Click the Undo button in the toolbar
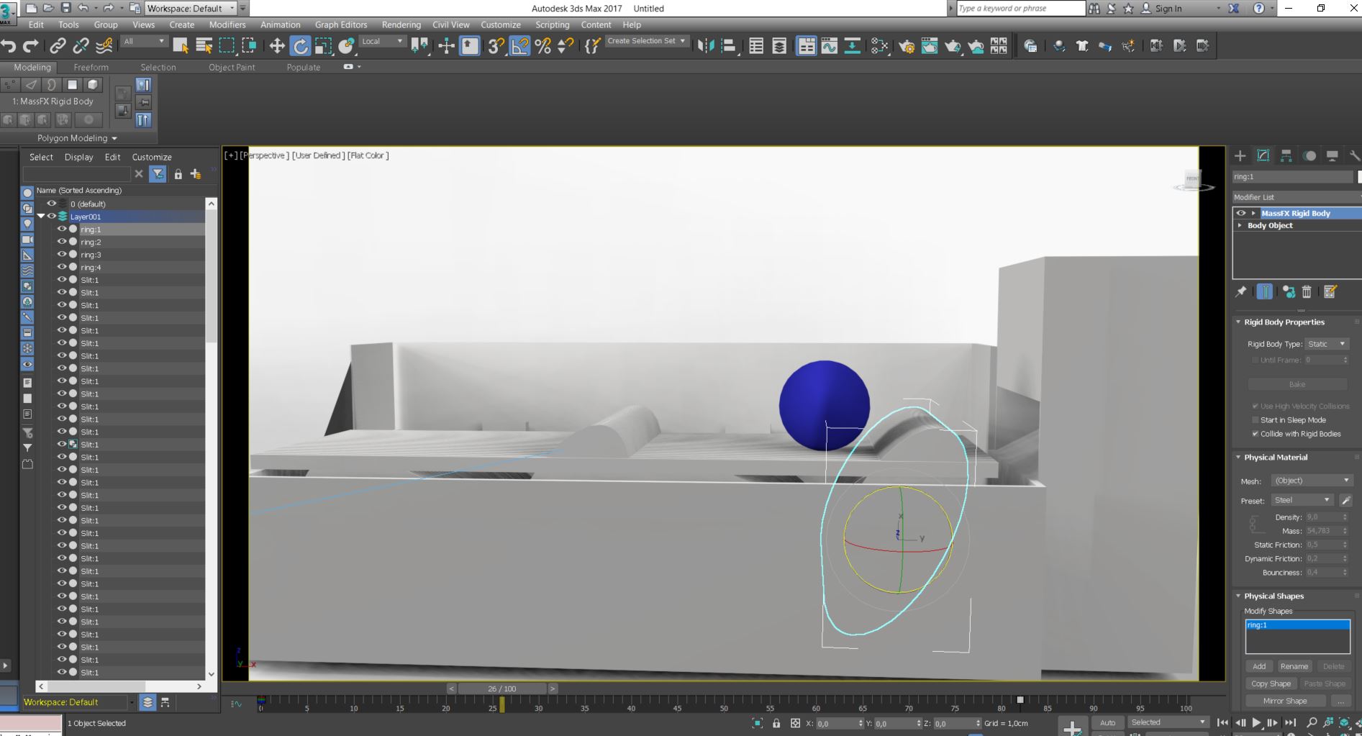This screenshot has width=1362, height=736. 9,45
